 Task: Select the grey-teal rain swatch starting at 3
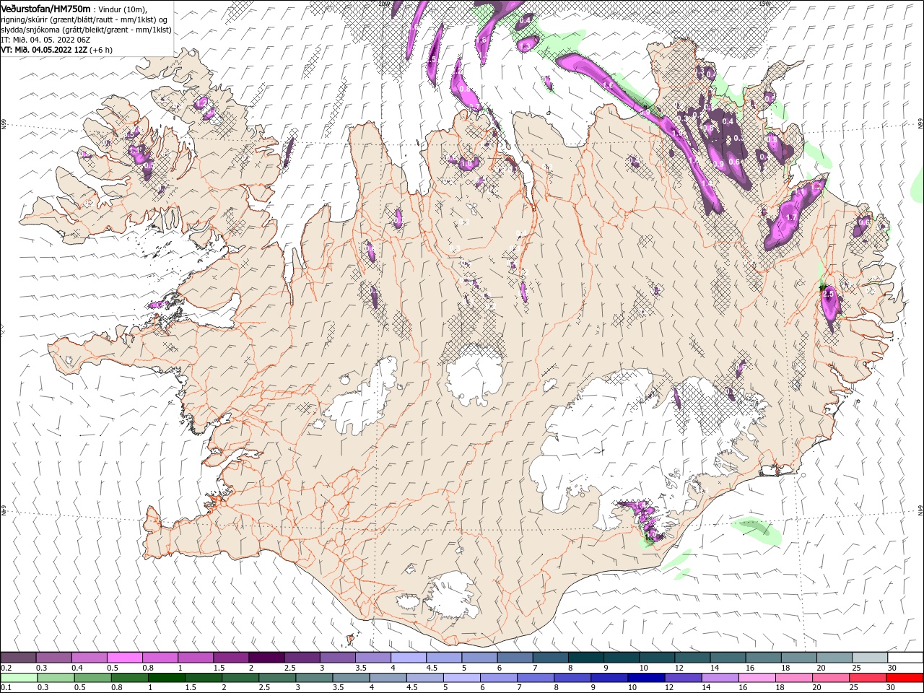pyautogui.click(x=314, y=678)
